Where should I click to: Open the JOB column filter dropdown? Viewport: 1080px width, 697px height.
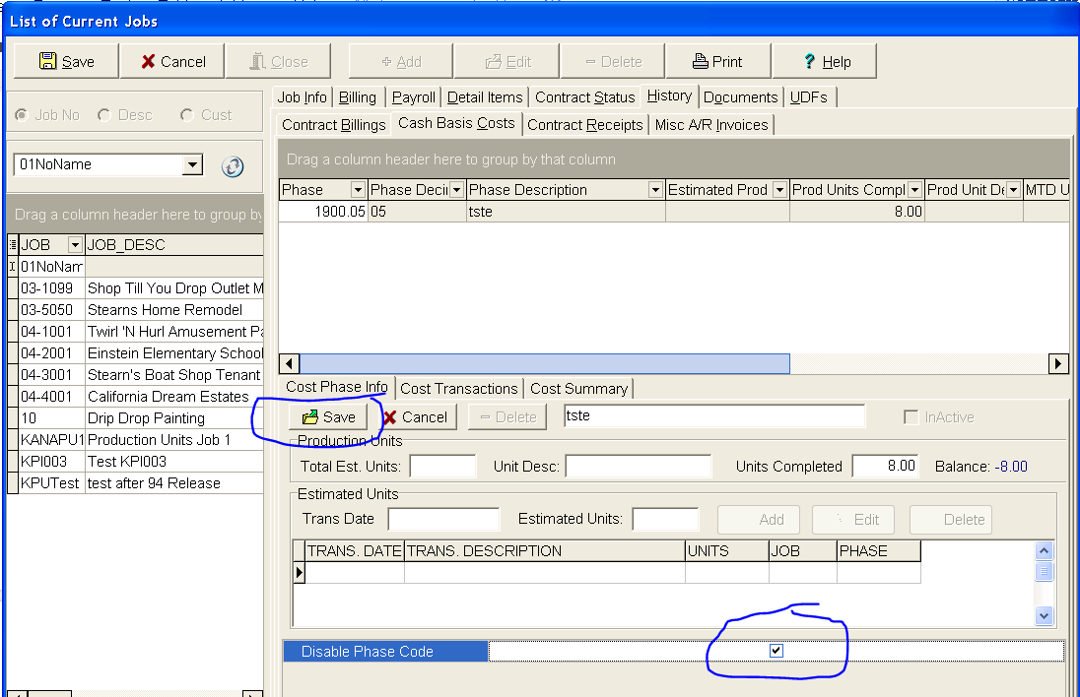75,244
